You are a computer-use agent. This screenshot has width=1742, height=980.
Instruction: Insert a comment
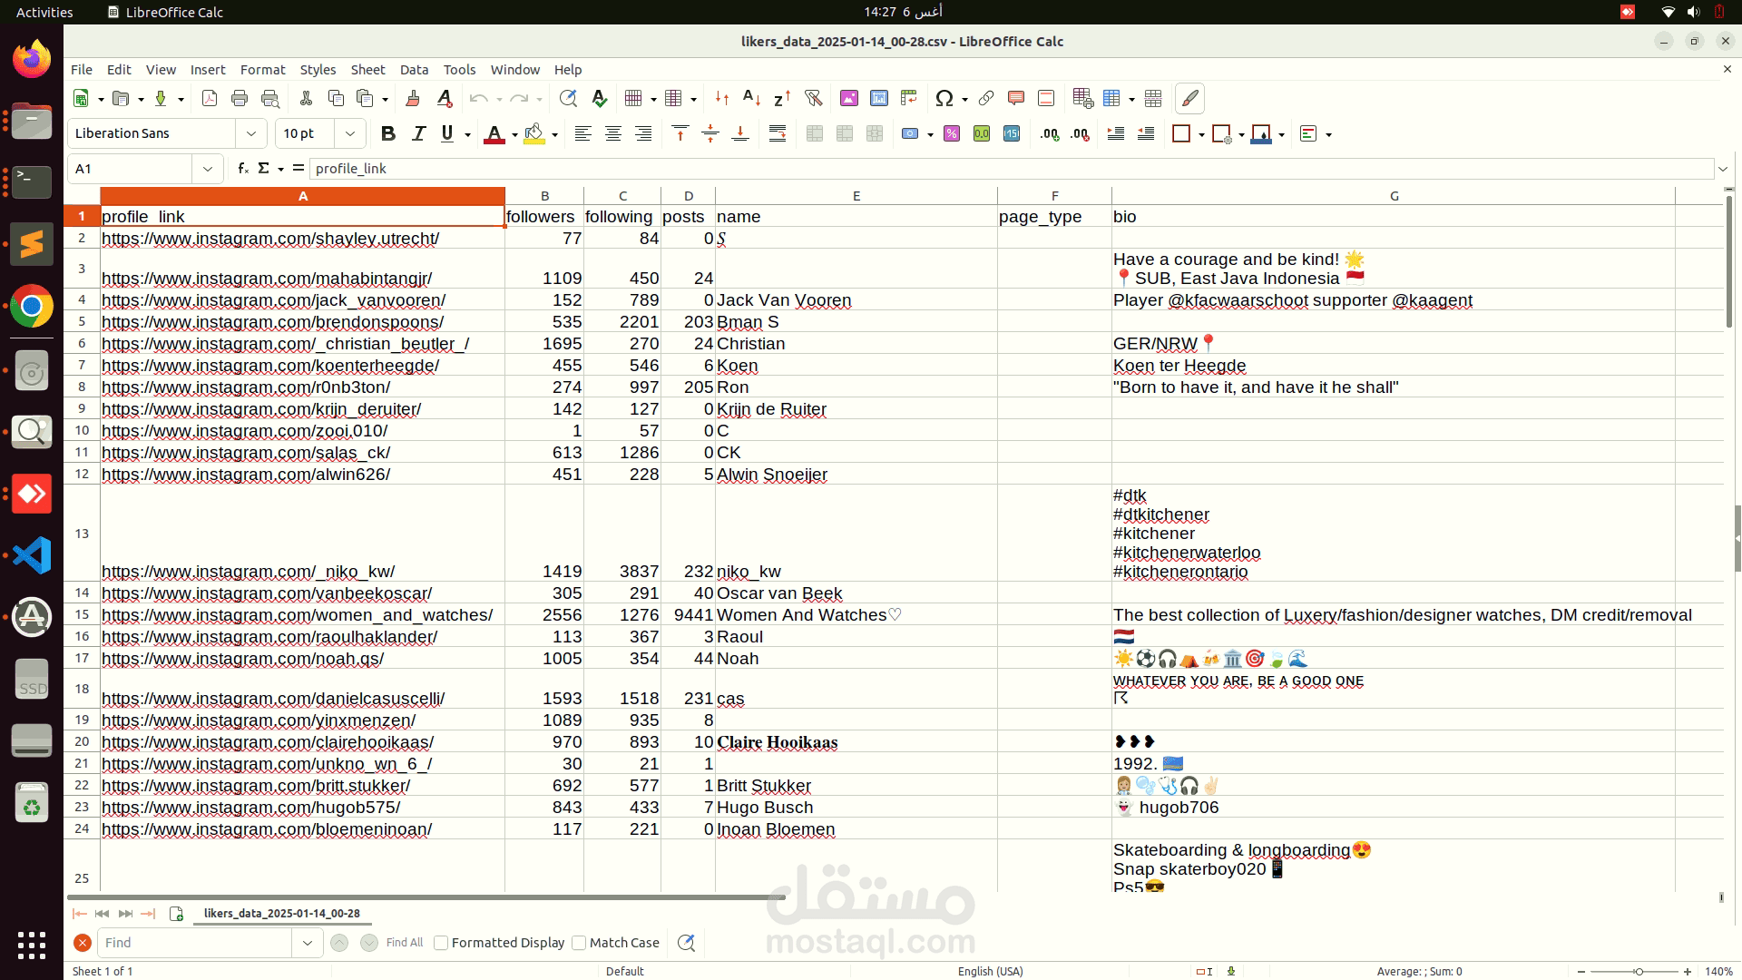point(1016,99)
